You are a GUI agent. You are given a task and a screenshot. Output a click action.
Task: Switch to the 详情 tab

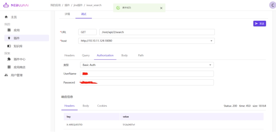pos(67,14)
